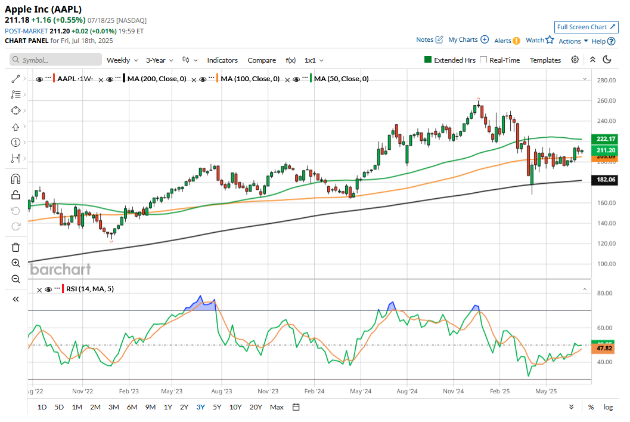Open the chart type candlestick dropdown
Viewport: 630px width, 422px height.
(190, 60)
